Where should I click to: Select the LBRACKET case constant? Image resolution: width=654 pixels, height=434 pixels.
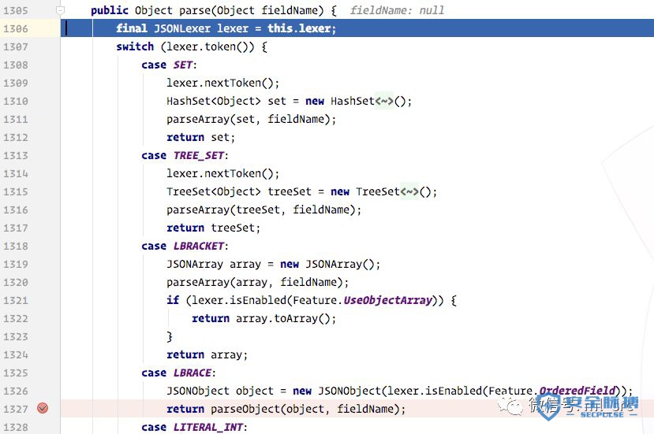point(199,247)
